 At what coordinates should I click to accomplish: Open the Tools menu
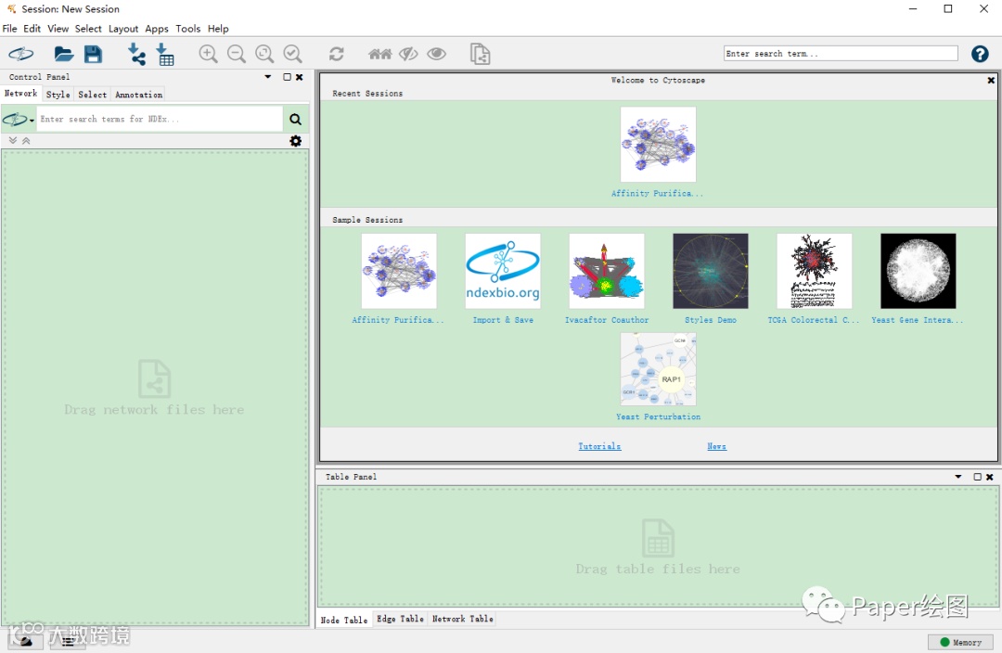pyautogui.click(x=187, y=29)
